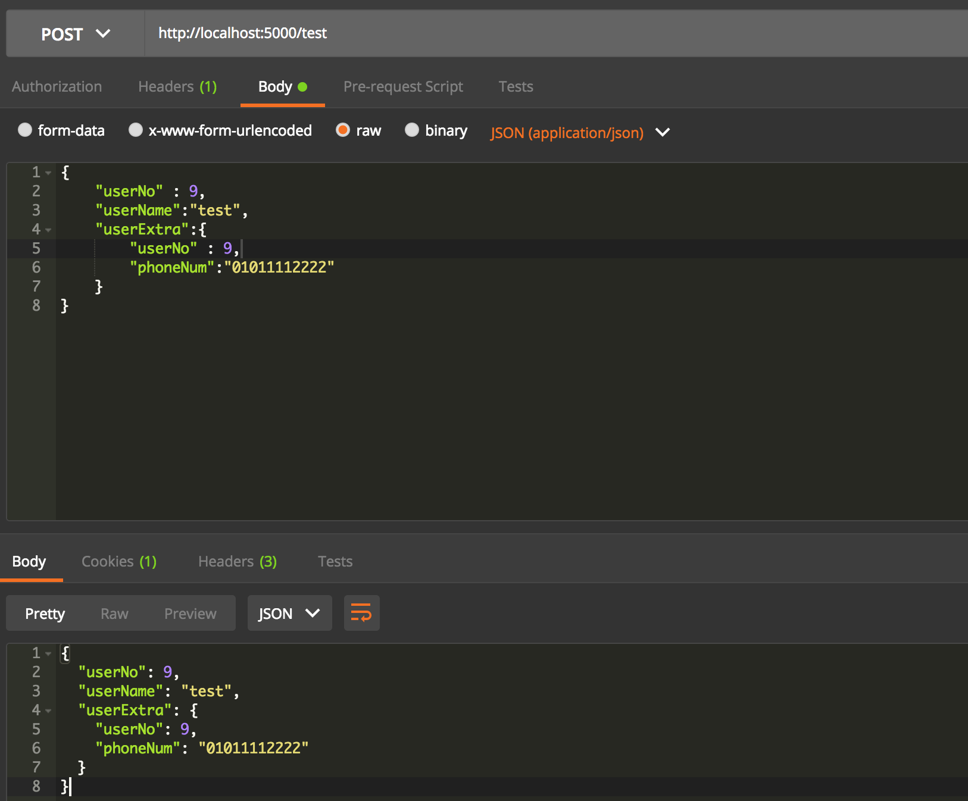968x801 pixels.
Task: Select the Pretty response view
Action: pos(45,614)
